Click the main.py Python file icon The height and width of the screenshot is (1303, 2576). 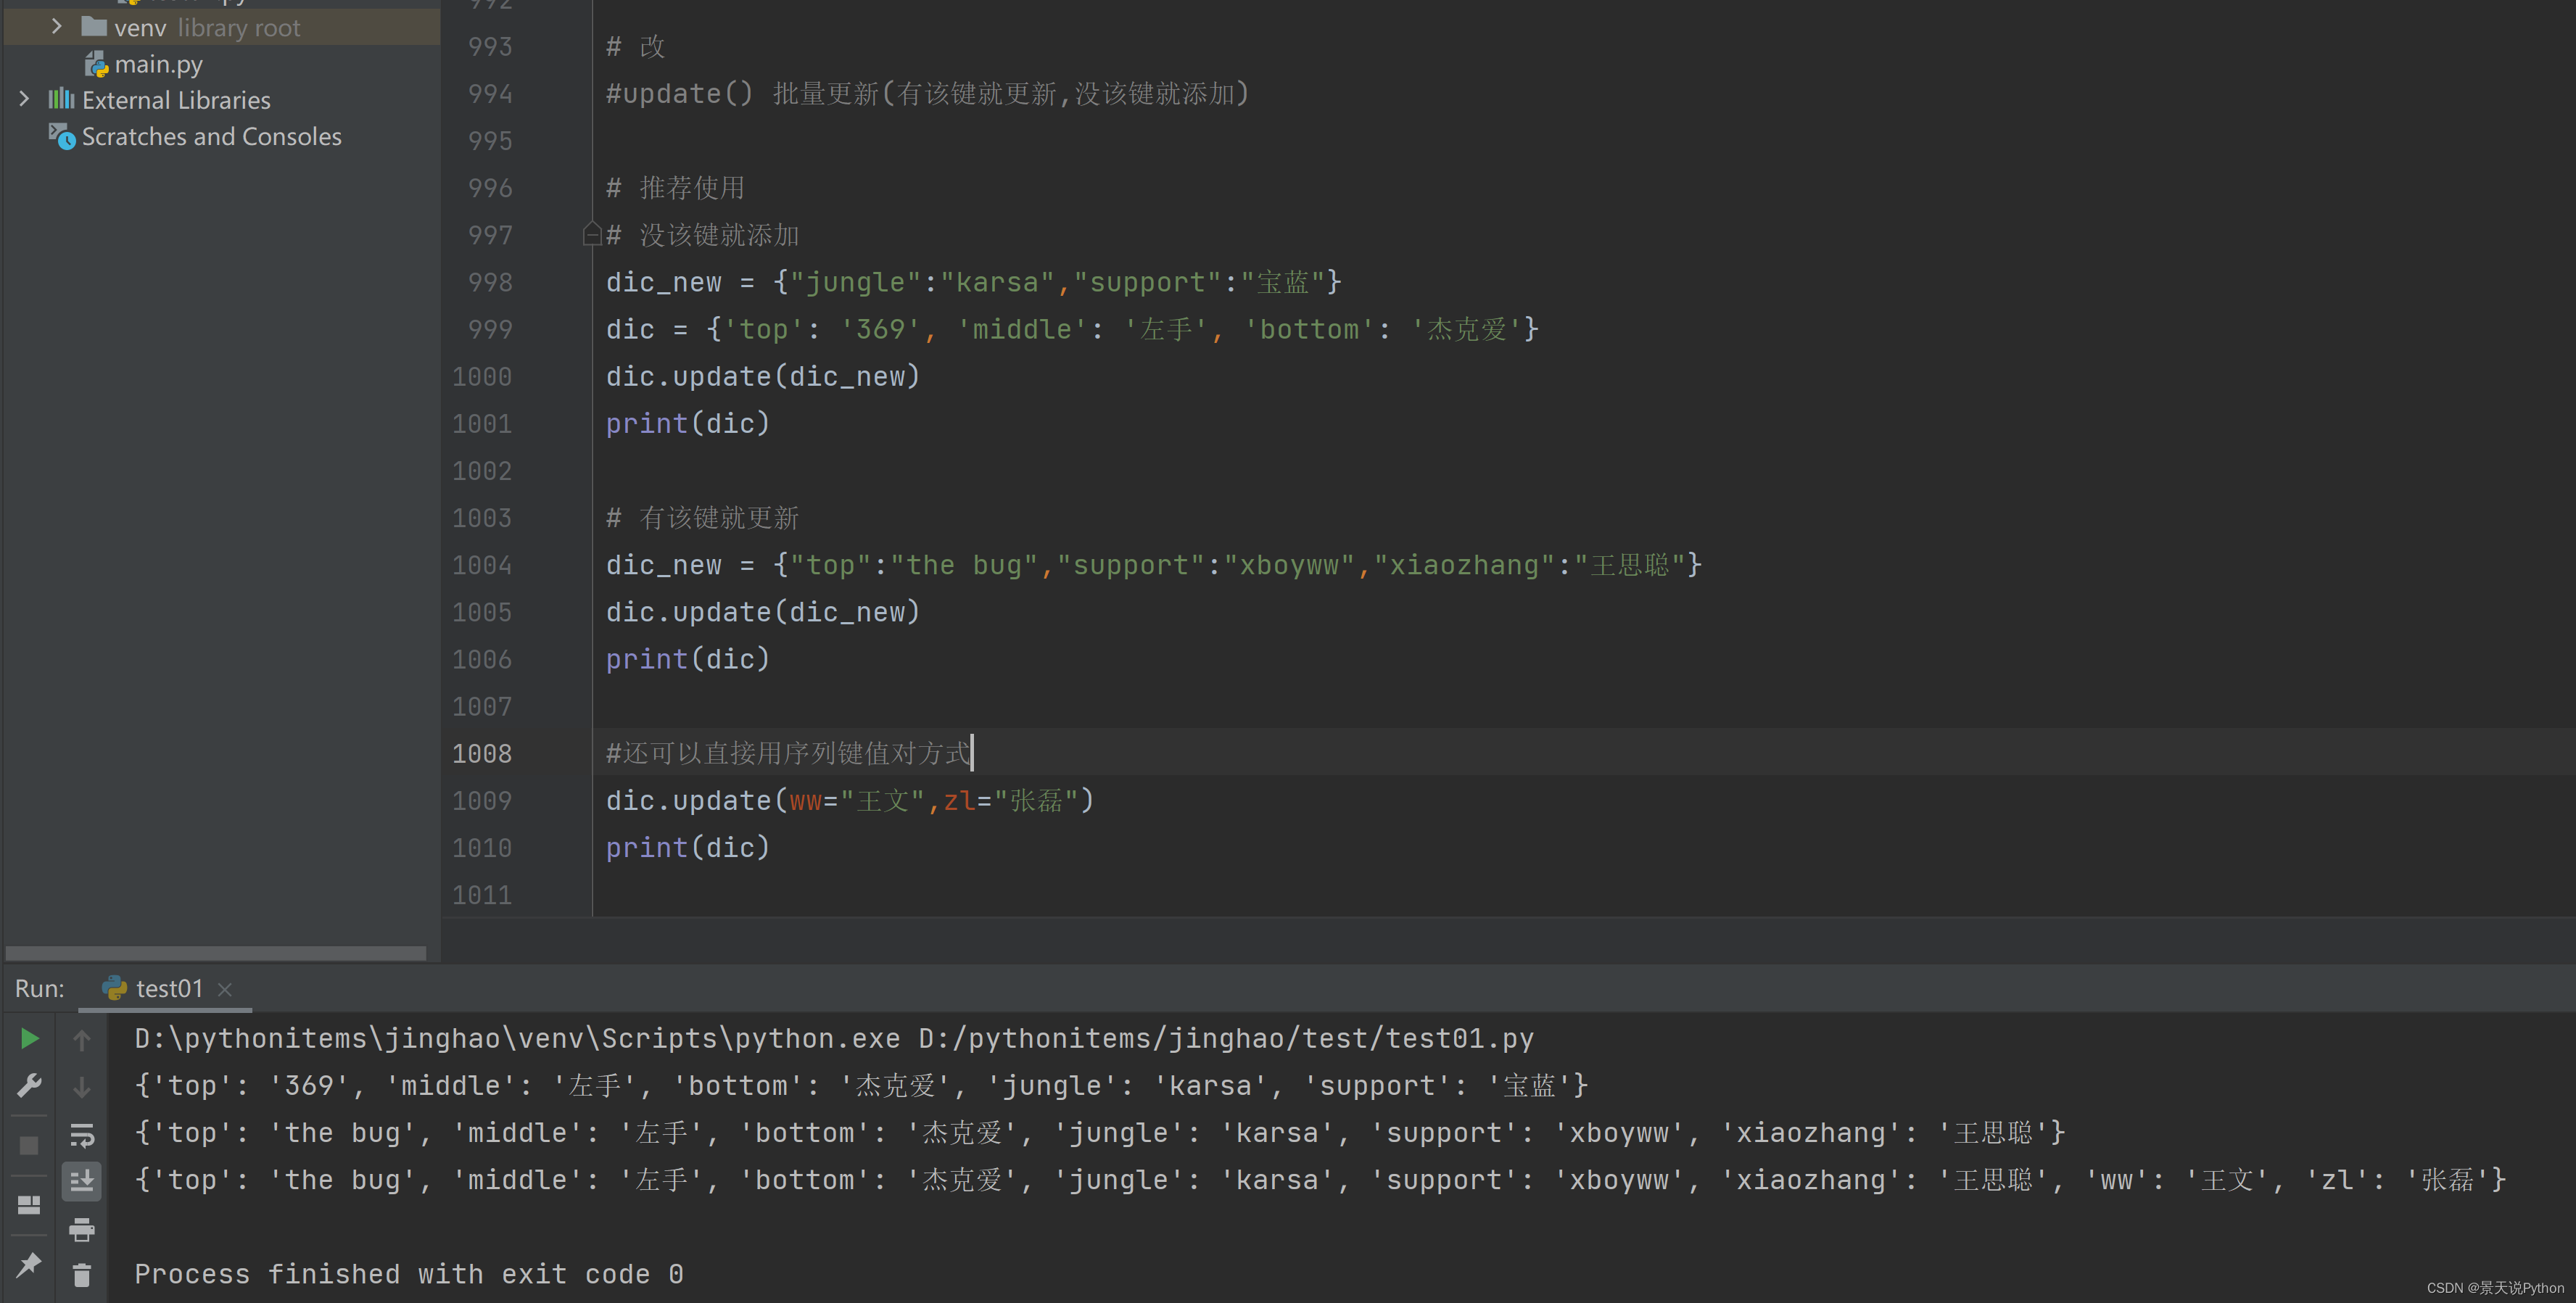click(96, 64)
